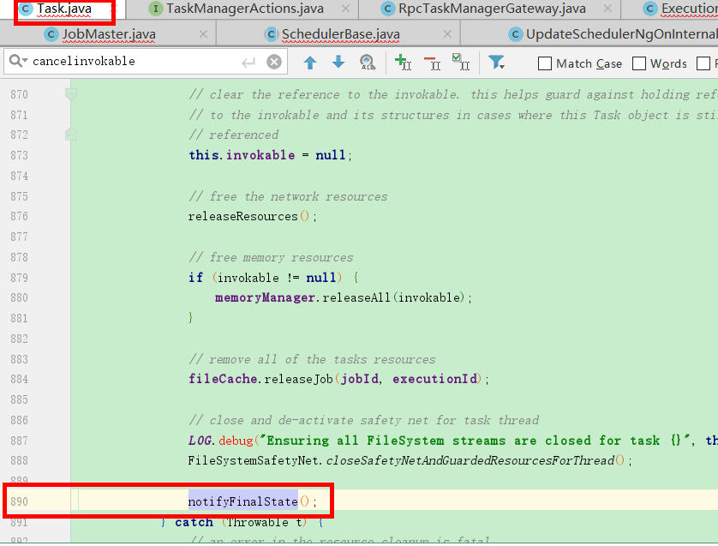Image resolution: width=718 pixels, height=546 pixels.
Task: Unselect occurrence red minus icon
Action: coord(432,63)
